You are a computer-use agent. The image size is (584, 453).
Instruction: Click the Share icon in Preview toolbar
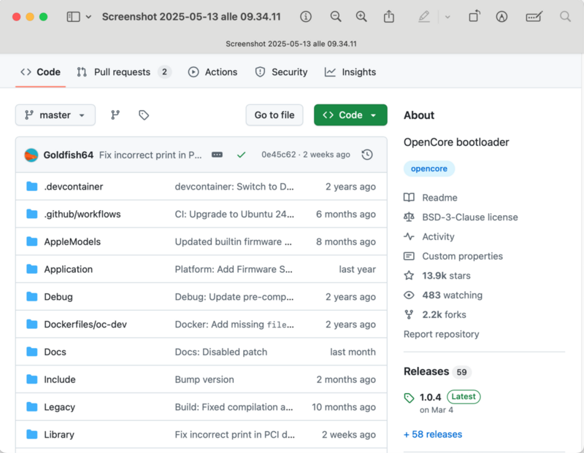click(389, 16)
